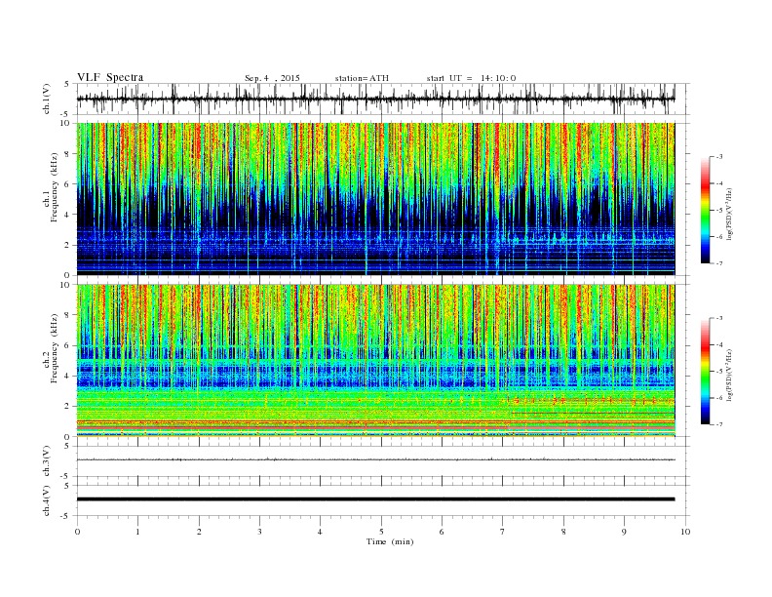Click time axis tick label "4"
Image resolution: width=772 pixels, height=597 pixels.
tap(320, 532)
